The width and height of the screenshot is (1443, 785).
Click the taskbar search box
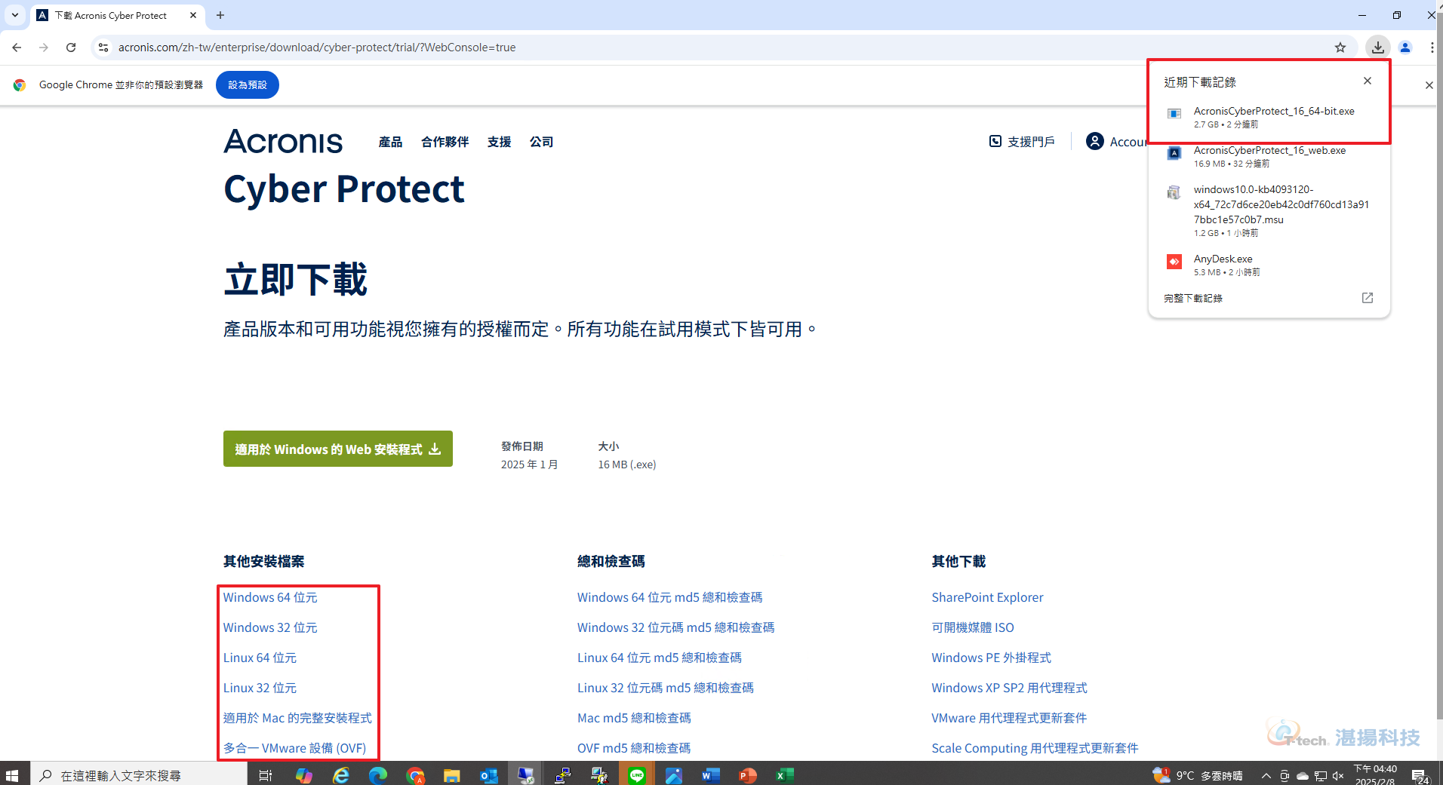click(139, 775)
